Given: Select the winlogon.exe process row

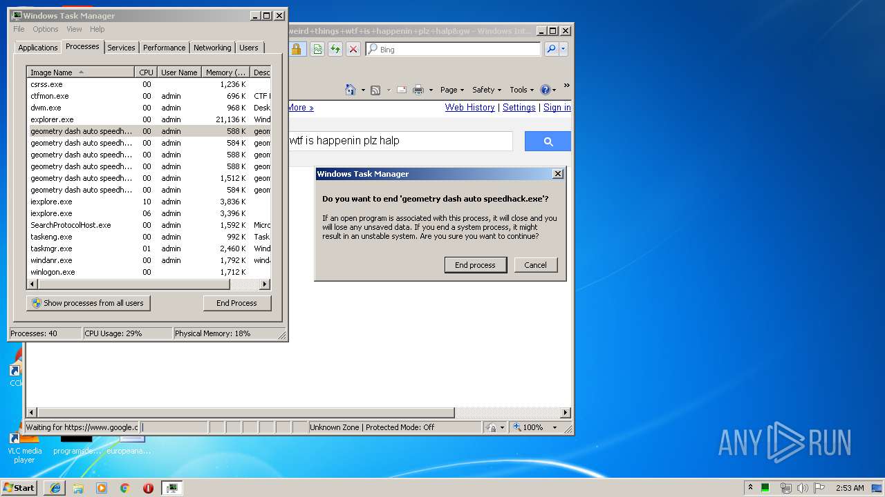Looking at the screenshot, I should coord(149,272).
